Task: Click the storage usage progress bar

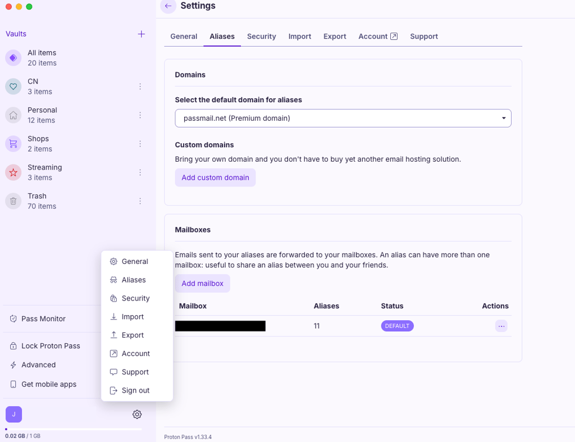Action: pyautogui.click(x=74, y=429)
